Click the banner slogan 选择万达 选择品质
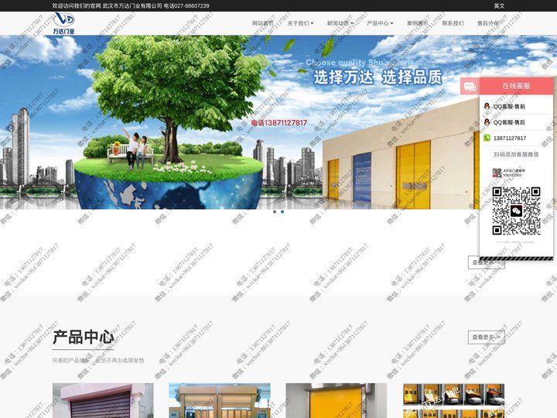Screen dimensions: 557x418 tap(378, 77)
